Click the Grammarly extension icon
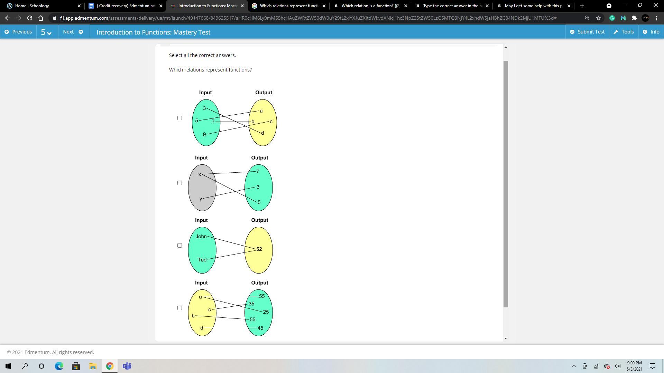The width and height of the screenshot is (664, 373). click(x=612, y=18)
